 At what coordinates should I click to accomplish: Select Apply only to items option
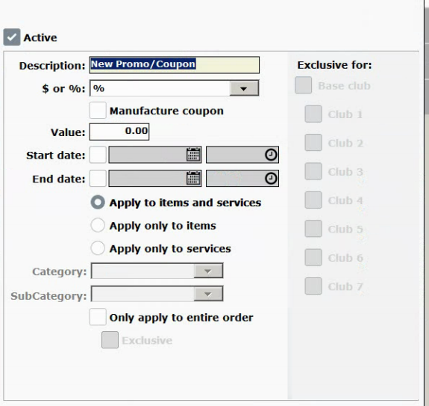coord(98,225)
